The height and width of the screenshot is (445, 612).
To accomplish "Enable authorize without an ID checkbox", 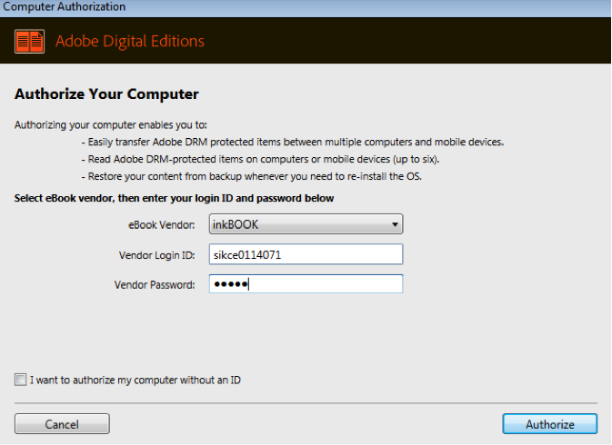I will coord(20,380).
